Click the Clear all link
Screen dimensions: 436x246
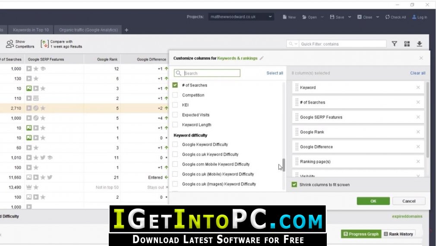(417, 73)
